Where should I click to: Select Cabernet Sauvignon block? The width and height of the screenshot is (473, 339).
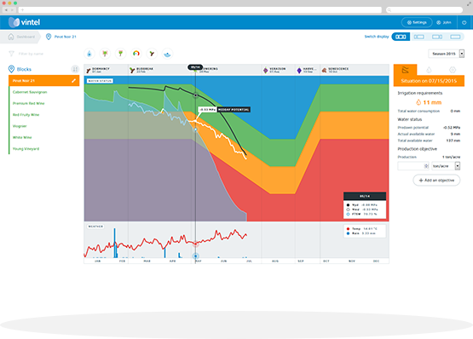tap(30, 92)
